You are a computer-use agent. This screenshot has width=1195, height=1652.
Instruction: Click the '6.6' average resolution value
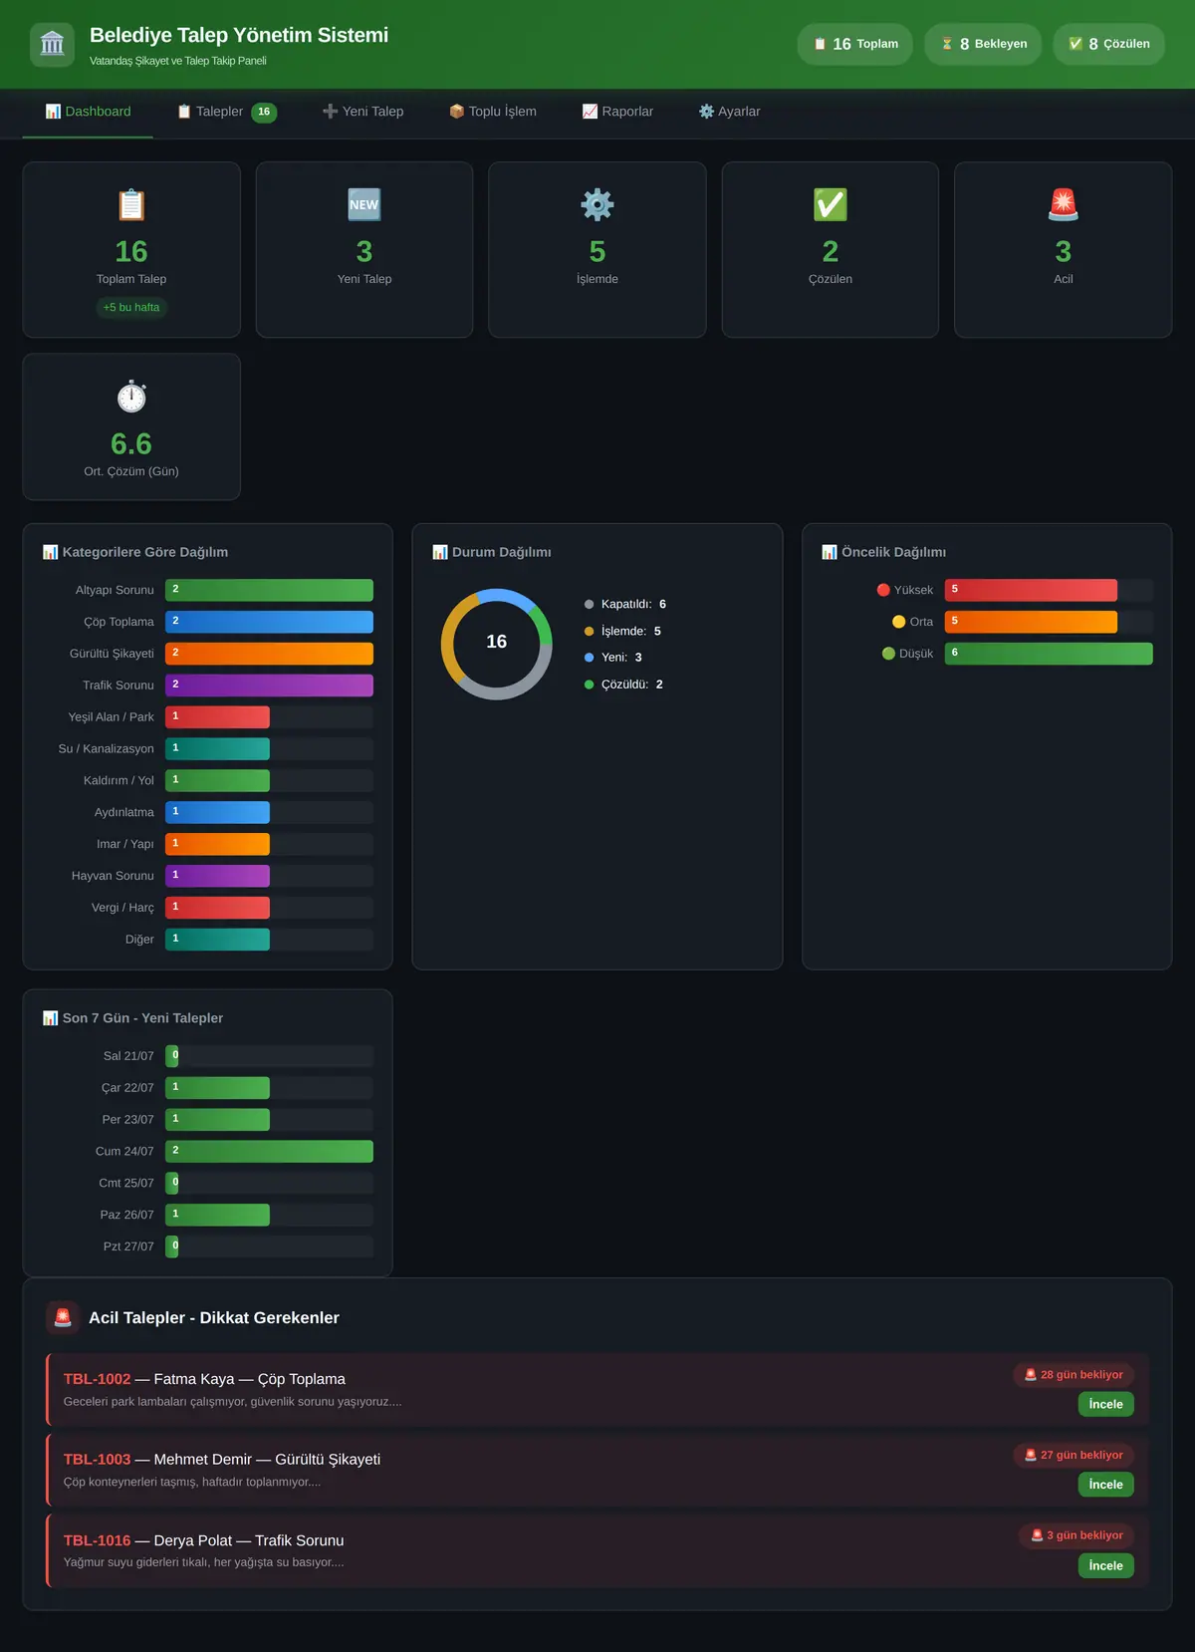click(131, 443)
